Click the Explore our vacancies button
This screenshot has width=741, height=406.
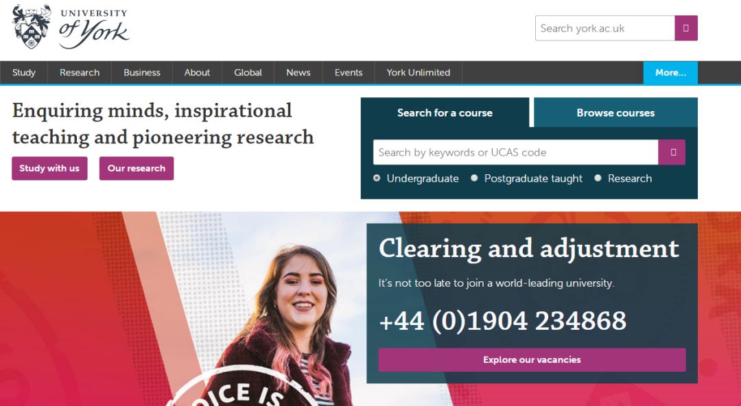click(x=532, y=359)
